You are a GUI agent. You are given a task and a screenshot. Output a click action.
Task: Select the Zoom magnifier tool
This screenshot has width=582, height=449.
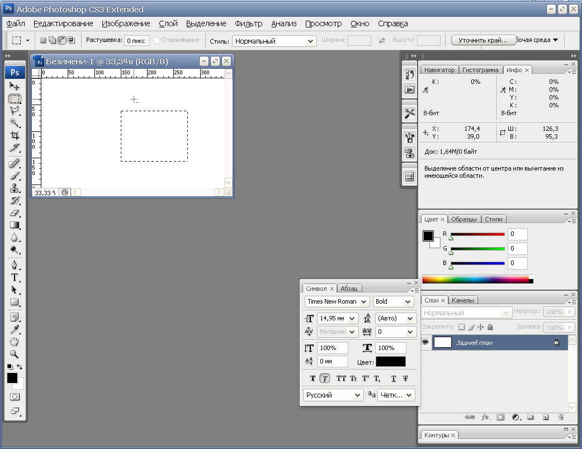pos(15,354)
